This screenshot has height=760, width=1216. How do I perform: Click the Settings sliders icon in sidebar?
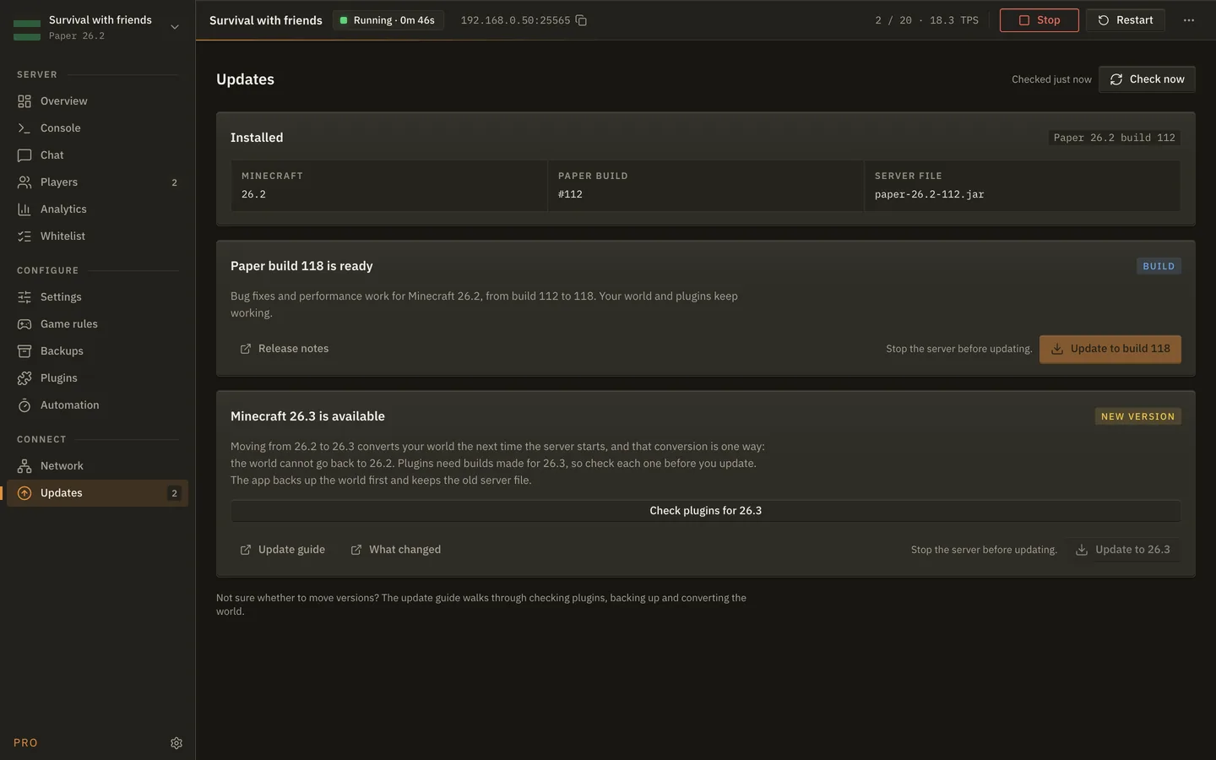click(x=24, y=297)
